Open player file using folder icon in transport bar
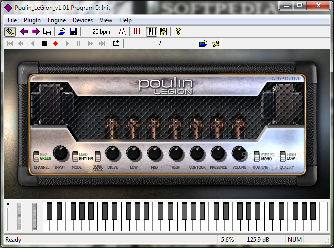334x248 pixels. [x=203, y=44]
